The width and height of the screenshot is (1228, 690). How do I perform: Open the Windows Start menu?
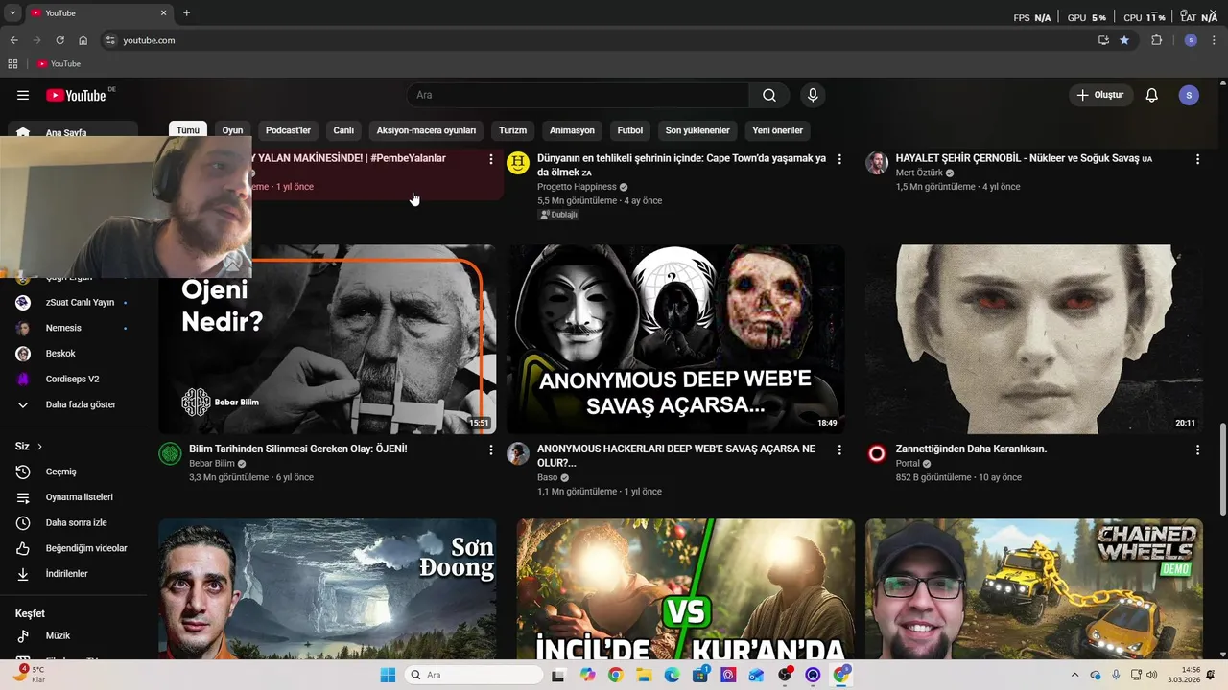point(388,675)
